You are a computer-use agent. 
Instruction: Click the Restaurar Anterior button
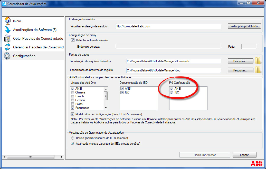pos(205,155)
